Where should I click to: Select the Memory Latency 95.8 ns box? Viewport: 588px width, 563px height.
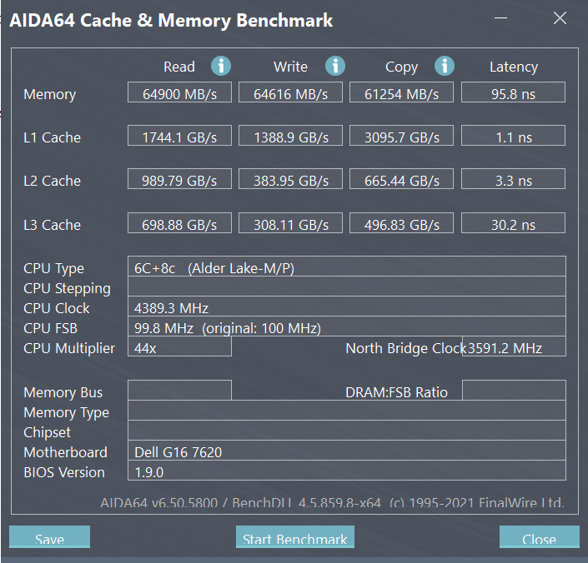coord(513,93)
